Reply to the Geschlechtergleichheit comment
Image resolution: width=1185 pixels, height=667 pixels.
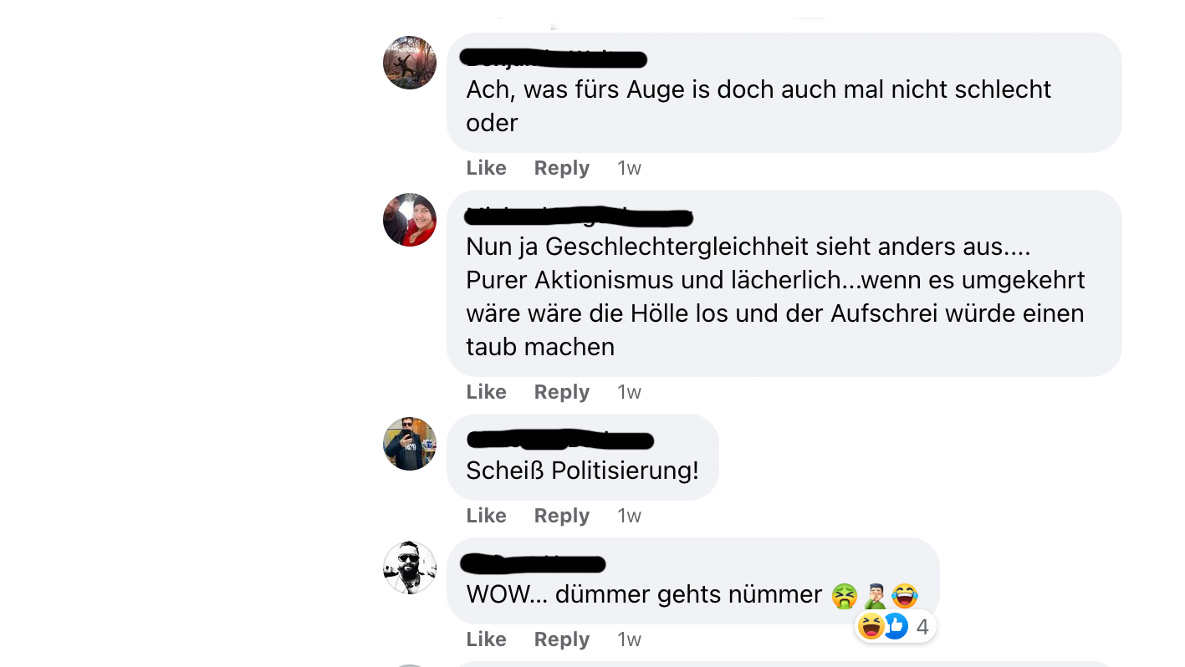pos(562,392)
